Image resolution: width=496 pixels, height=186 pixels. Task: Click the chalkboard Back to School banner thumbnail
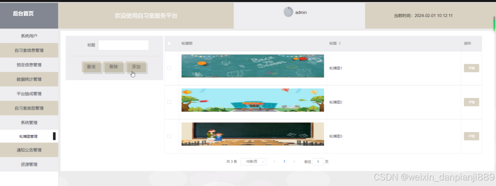coord(253,66)
